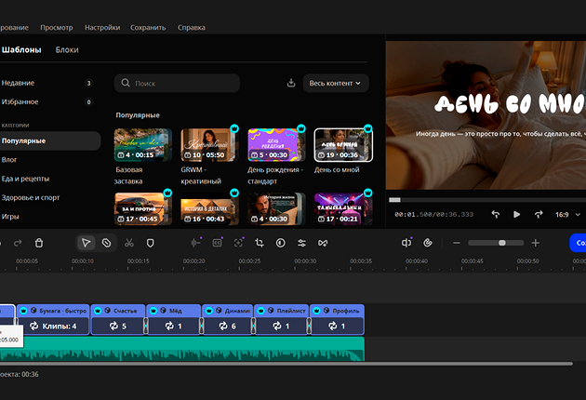Screen dimensions: 586x400
Task: Select the green audio track clip
Action: pos(182,349)
